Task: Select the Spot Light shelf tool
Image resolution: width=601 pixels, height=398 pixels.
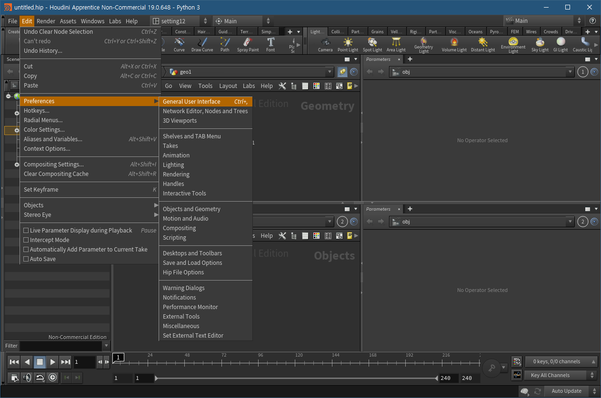Action: click(x=372, y=45)
